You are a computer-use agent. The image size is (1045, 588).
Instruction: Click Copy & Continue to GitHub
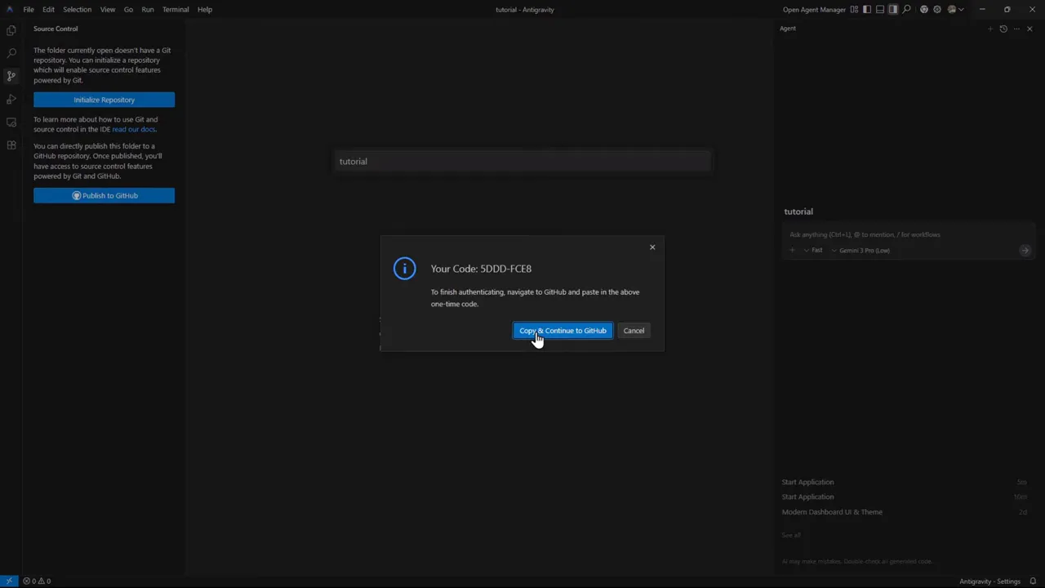[563, 330]
